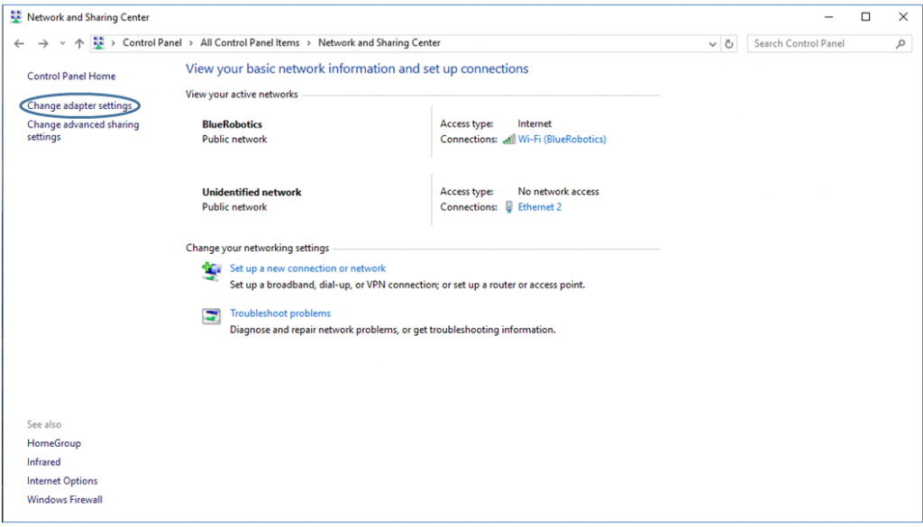Click the back navigation arrow
923x527 pixels.
click(x=19, y=42)
